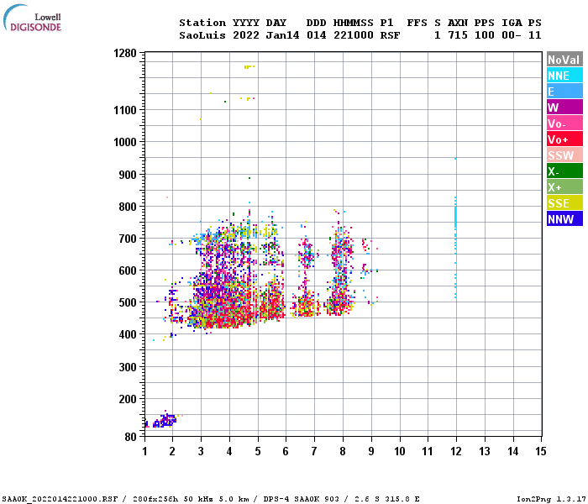Click the HHMMSS header label
The width and height of the screenshot is (588, 504).
coord(354,23)
